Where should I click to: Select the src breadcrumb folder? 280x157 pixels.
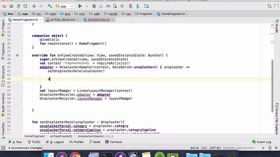[x=36, y=14]
